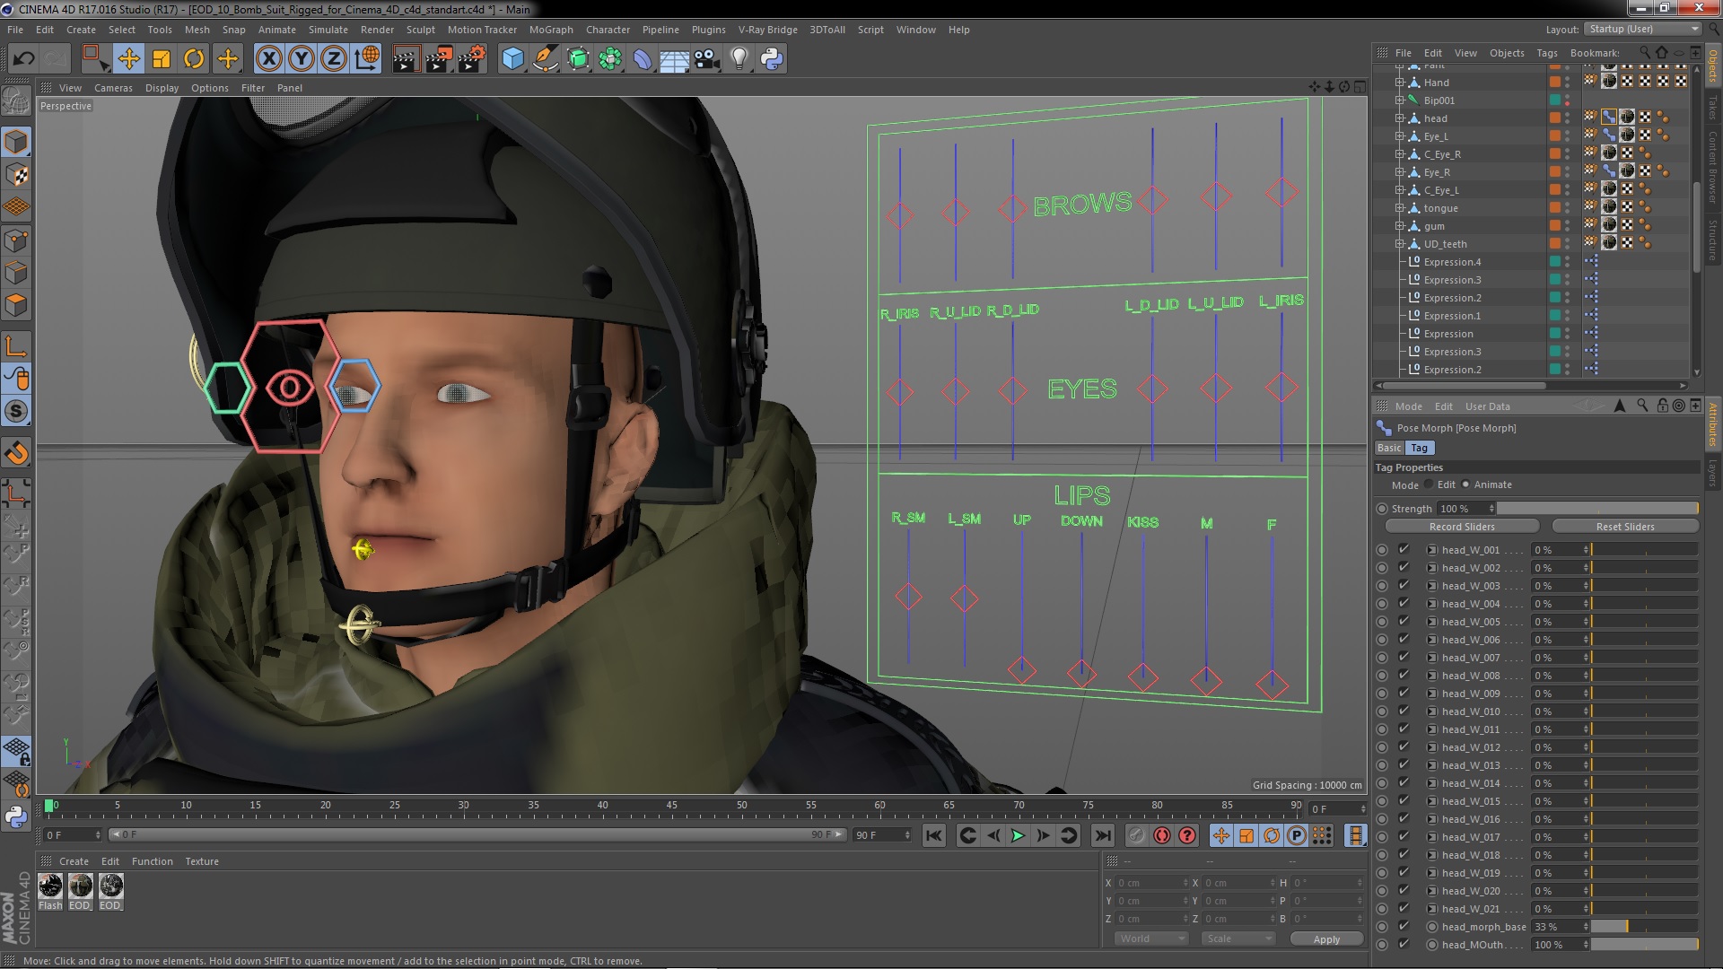Activate the Rotate tool
Image resolution: width=1723 pixels, height=969 pixels.
194,59
